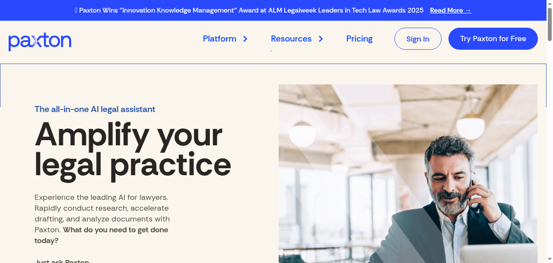Click 'The all-in-one AI legal assistant' text
This screenshot has width=553, height=263.
(95, 109)
